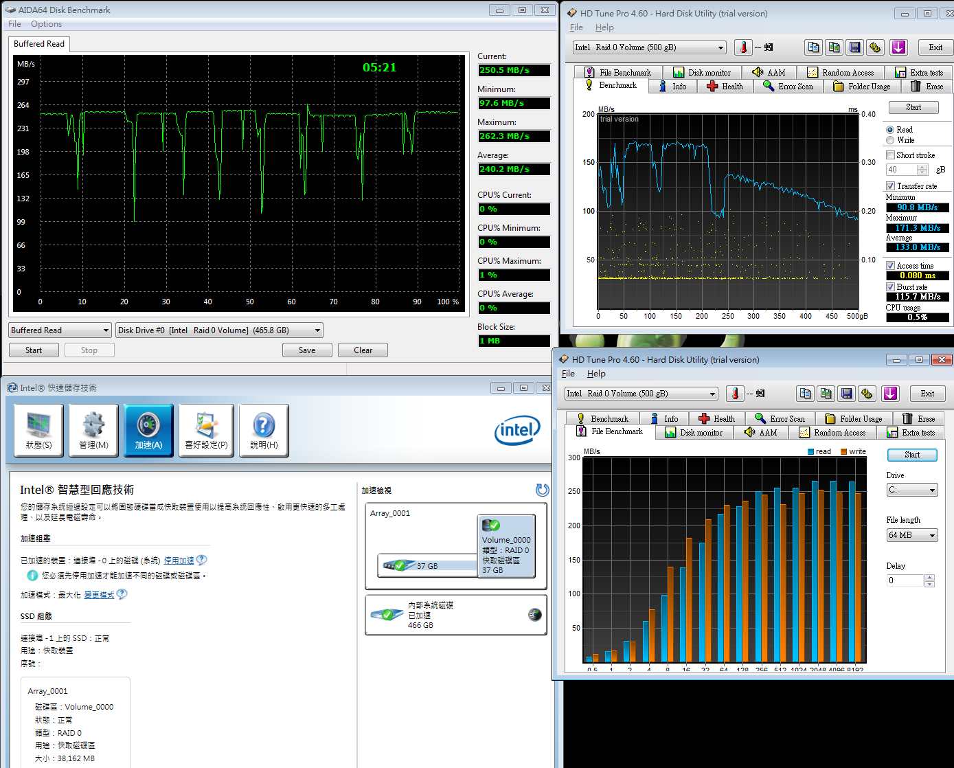Open Help menu in upper HD Tune window
This screenshot has width=954, height=768.
[604, 27]
